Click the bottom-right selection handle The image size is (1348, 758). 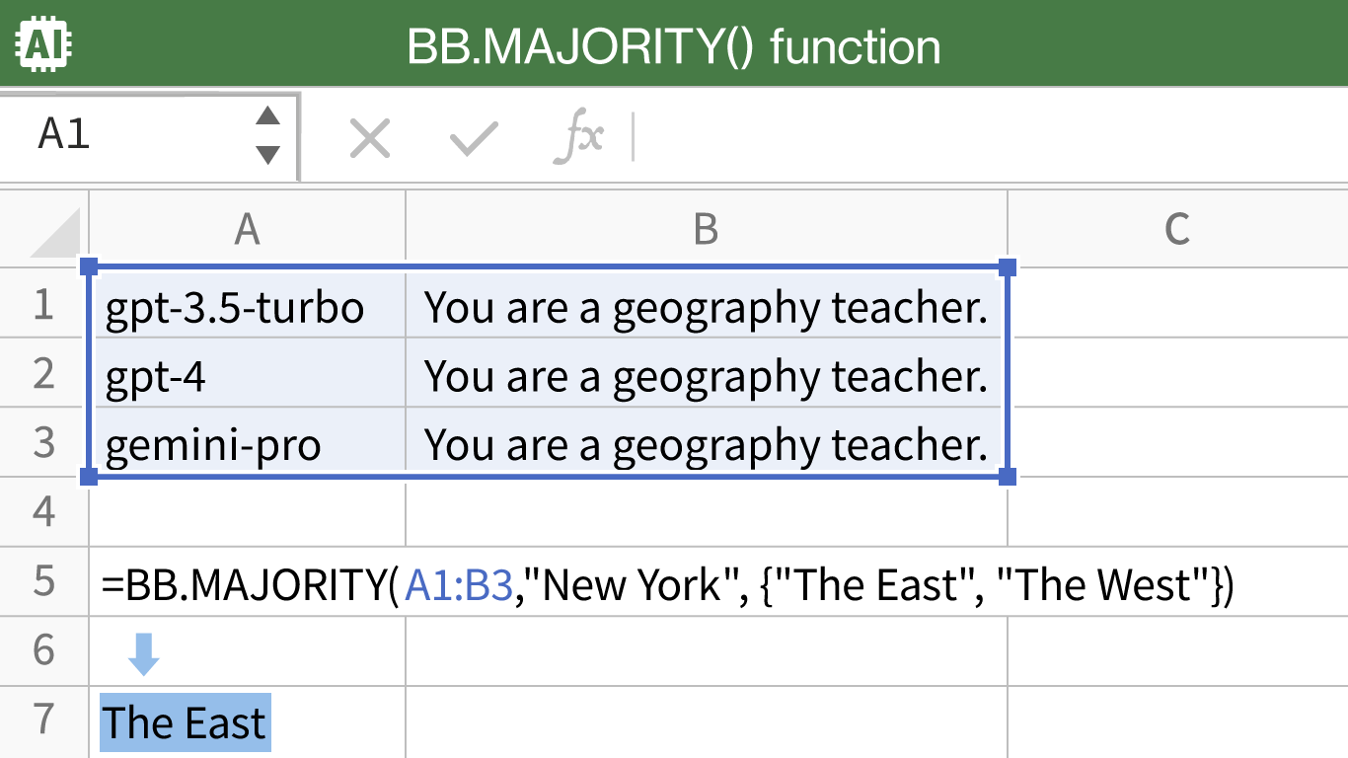pos(1008,477)
